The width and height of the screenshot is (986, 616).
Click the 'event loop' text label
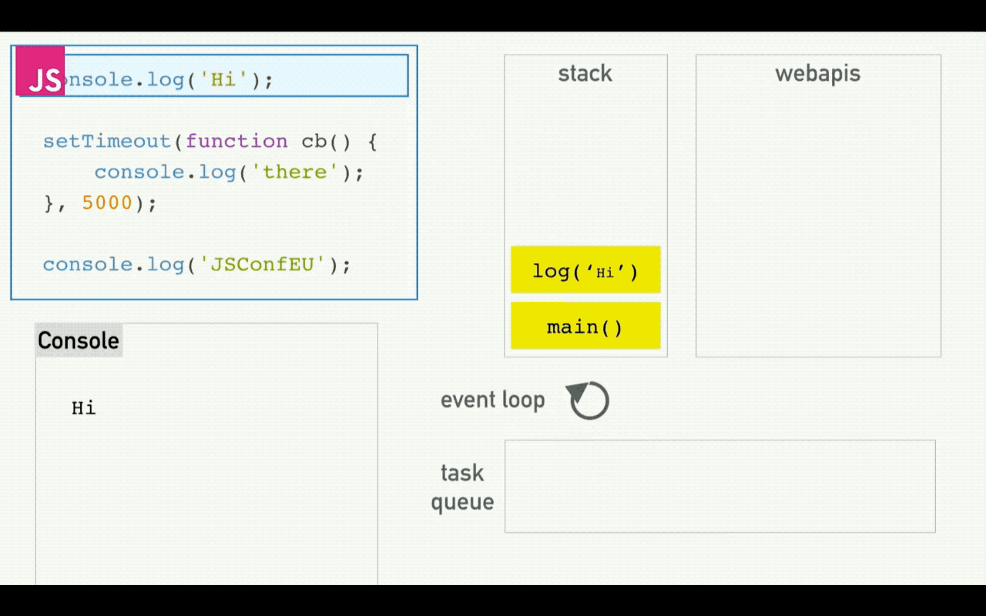pyautogui.click(x=493, y=400)
